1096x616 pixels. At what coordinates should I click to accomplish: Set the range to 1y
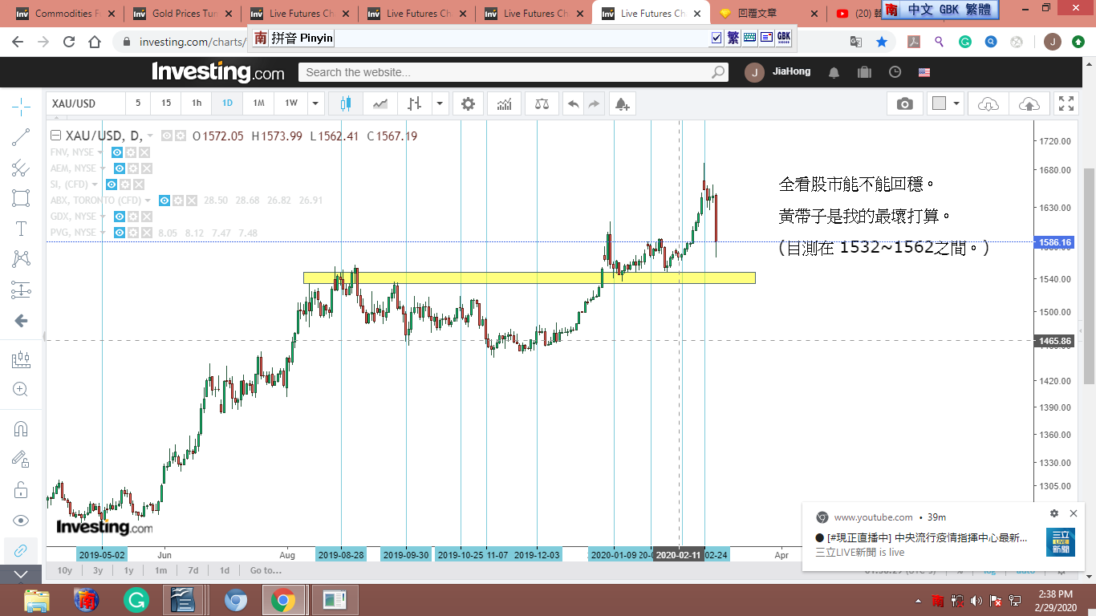pyautogui.click(x=128, y=570)
